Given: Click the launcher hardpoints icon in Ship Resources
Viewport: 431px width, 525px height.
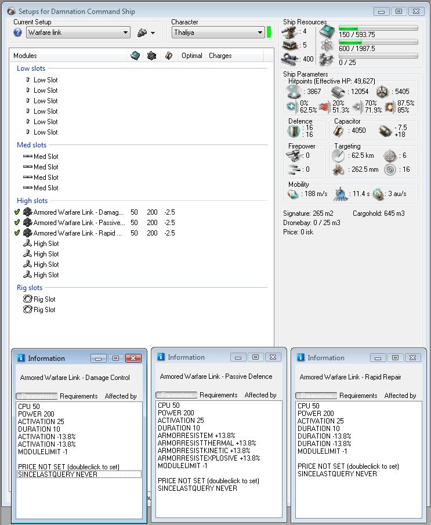Looking at the screenshot, I should tap(290, 45).
